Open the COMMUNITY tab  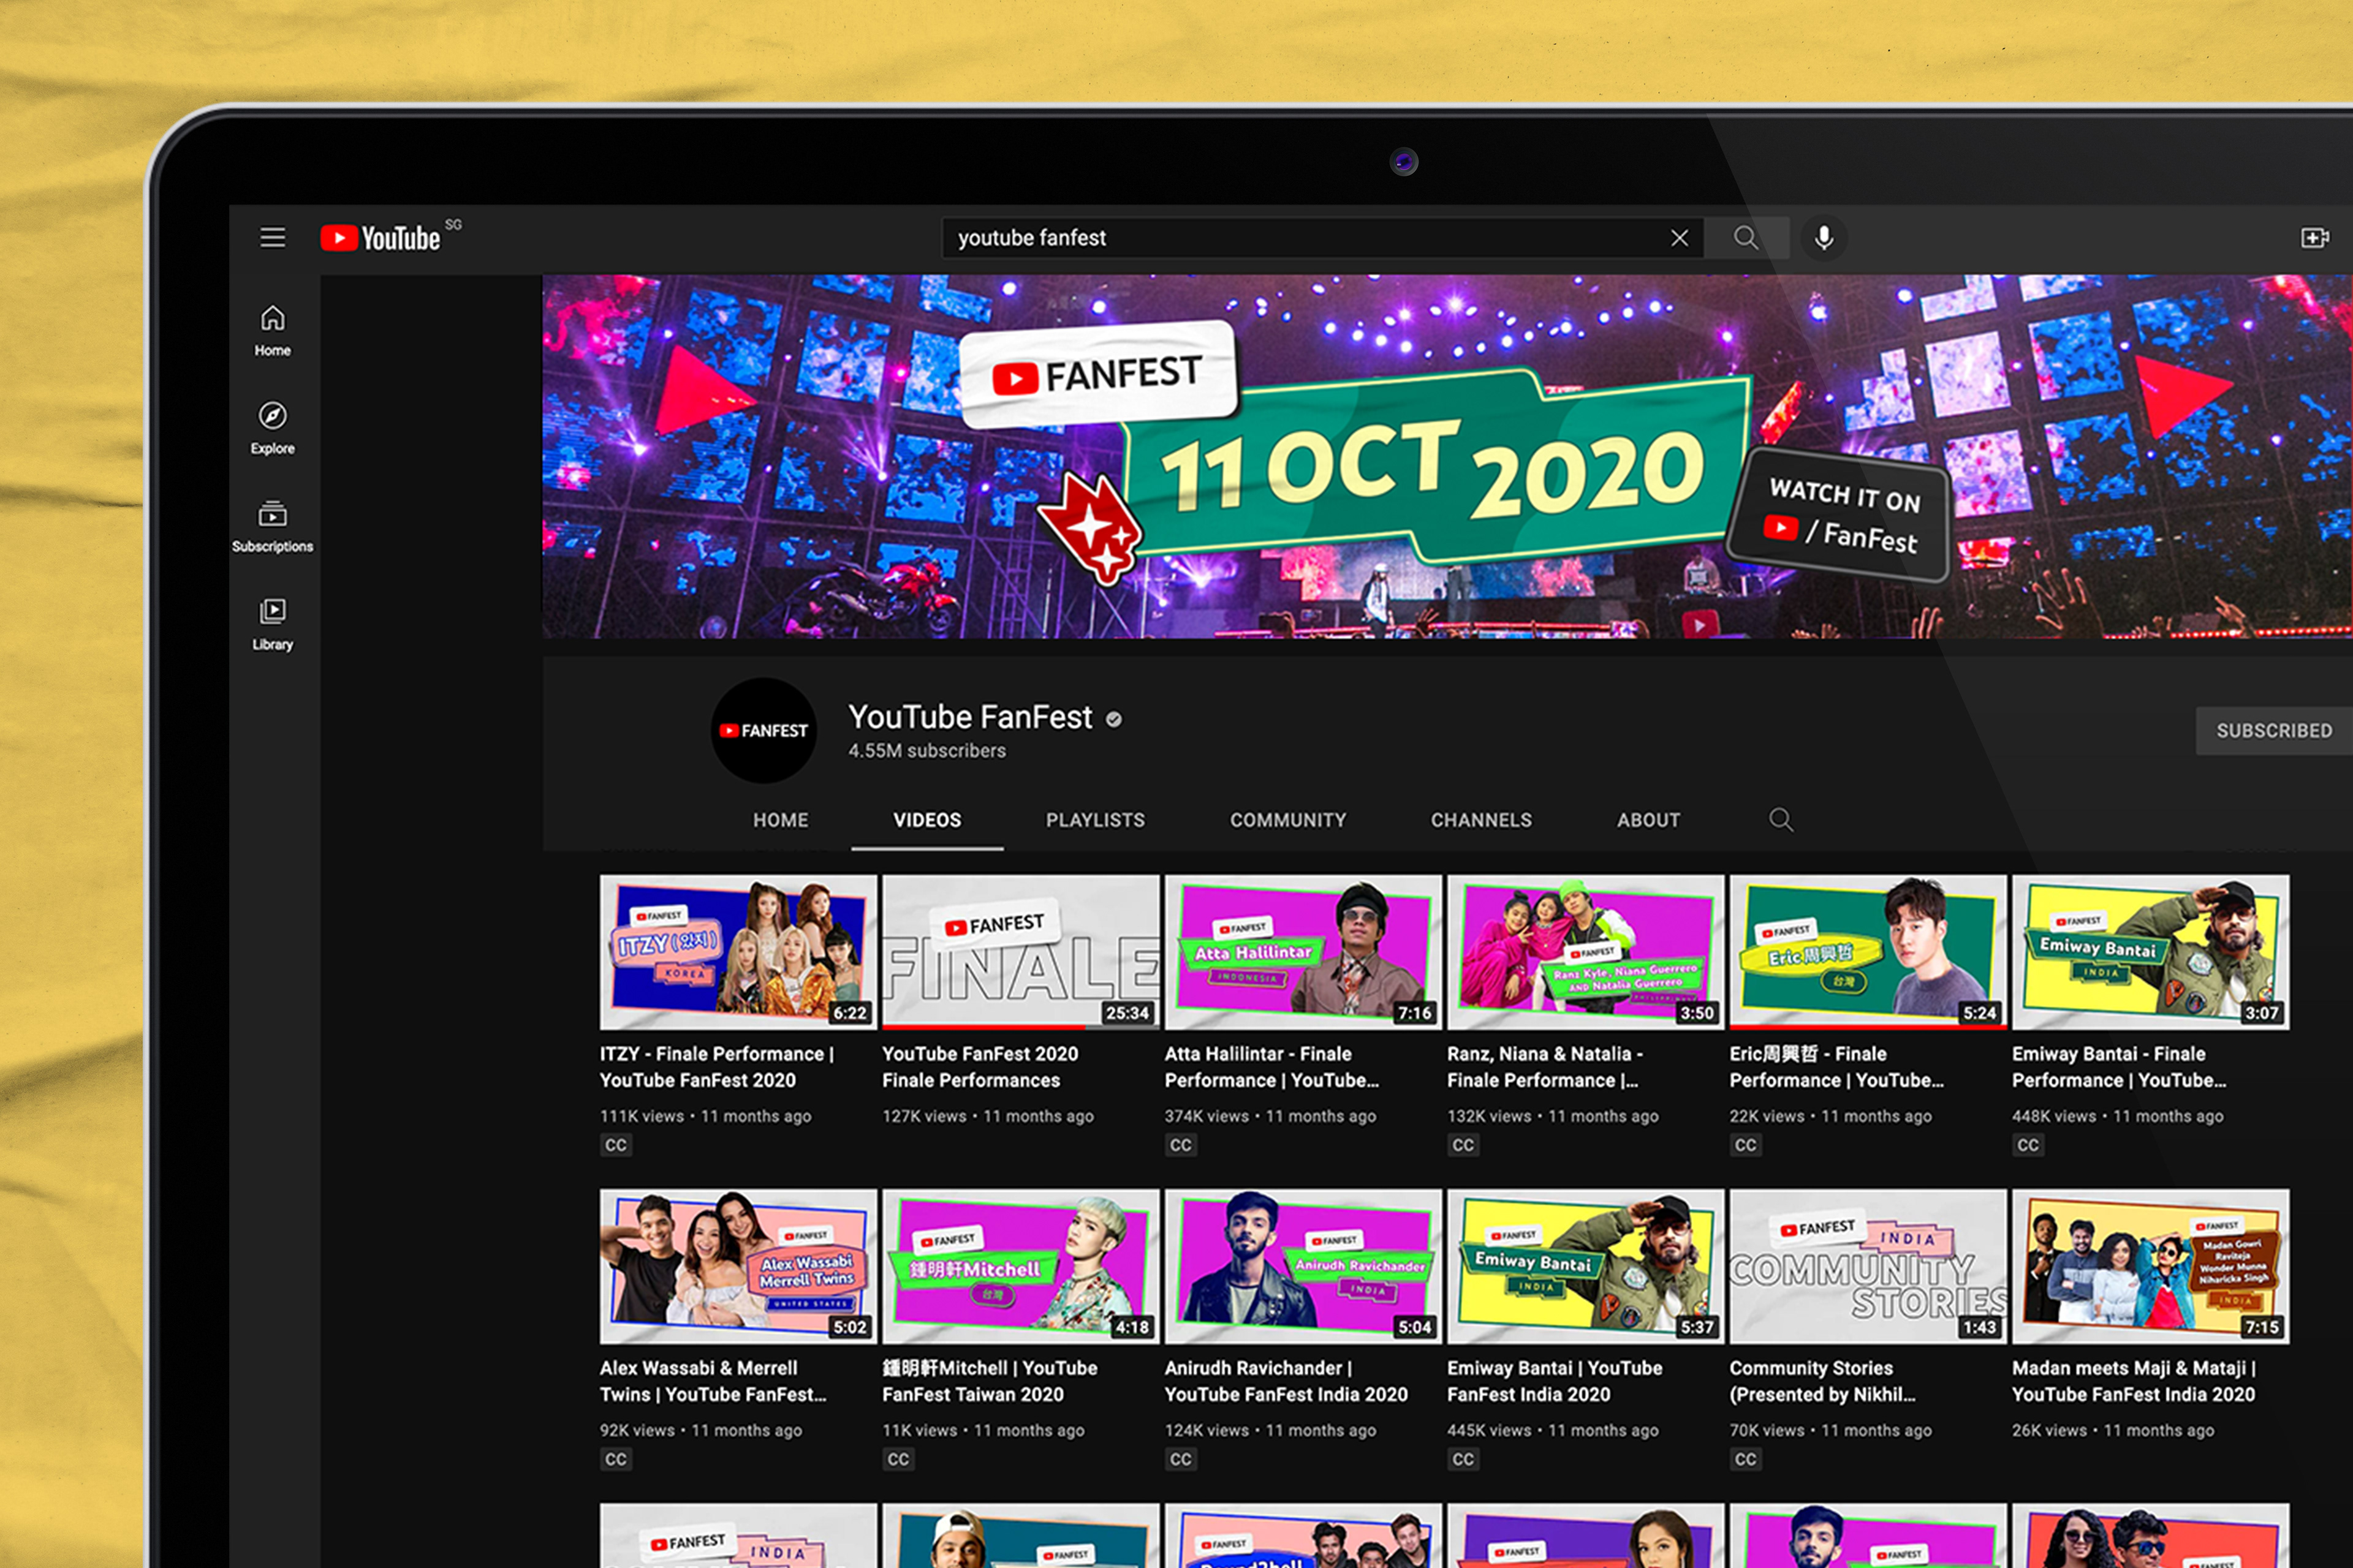point(1289,820)
